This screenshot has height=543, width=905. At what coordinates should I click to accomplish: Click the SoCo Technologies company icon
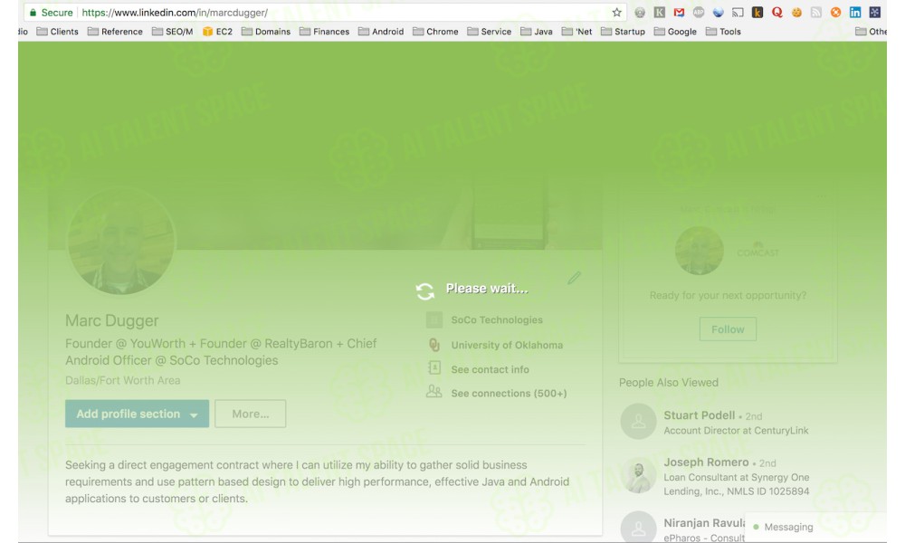(434, 319)
